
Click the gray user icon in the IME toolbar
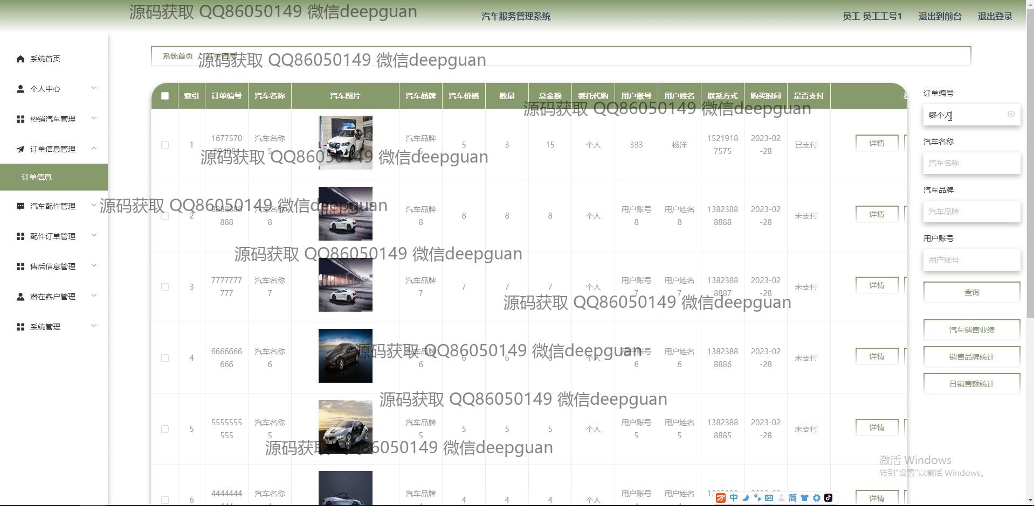tap(781, 498)
